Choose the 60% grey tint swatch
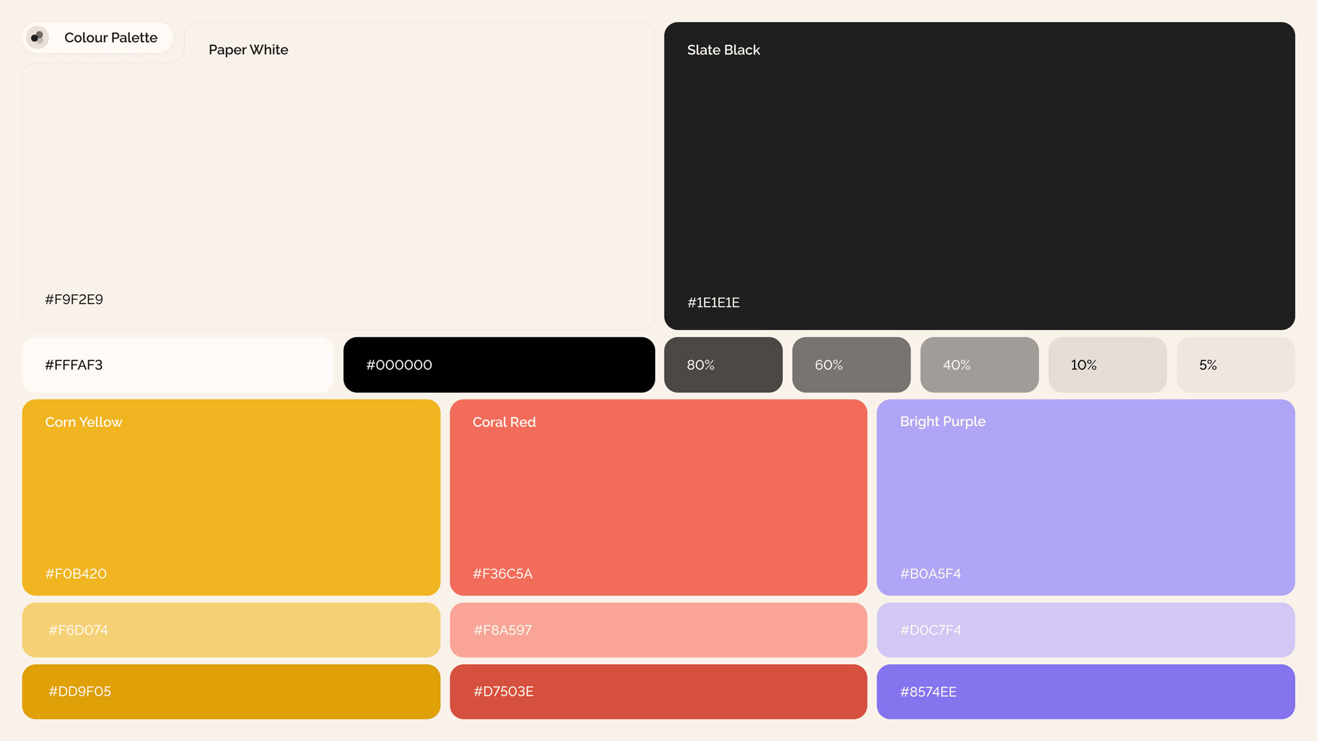The height and width of the screenshot is (741, 1317). pos(851,365)
